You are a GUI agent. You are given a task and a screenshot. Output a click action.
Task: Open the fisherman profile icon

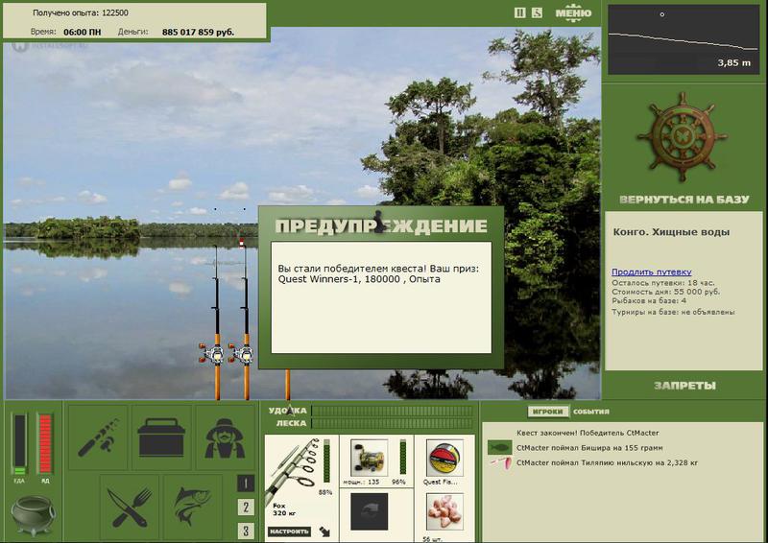click(x=225, y=437)
